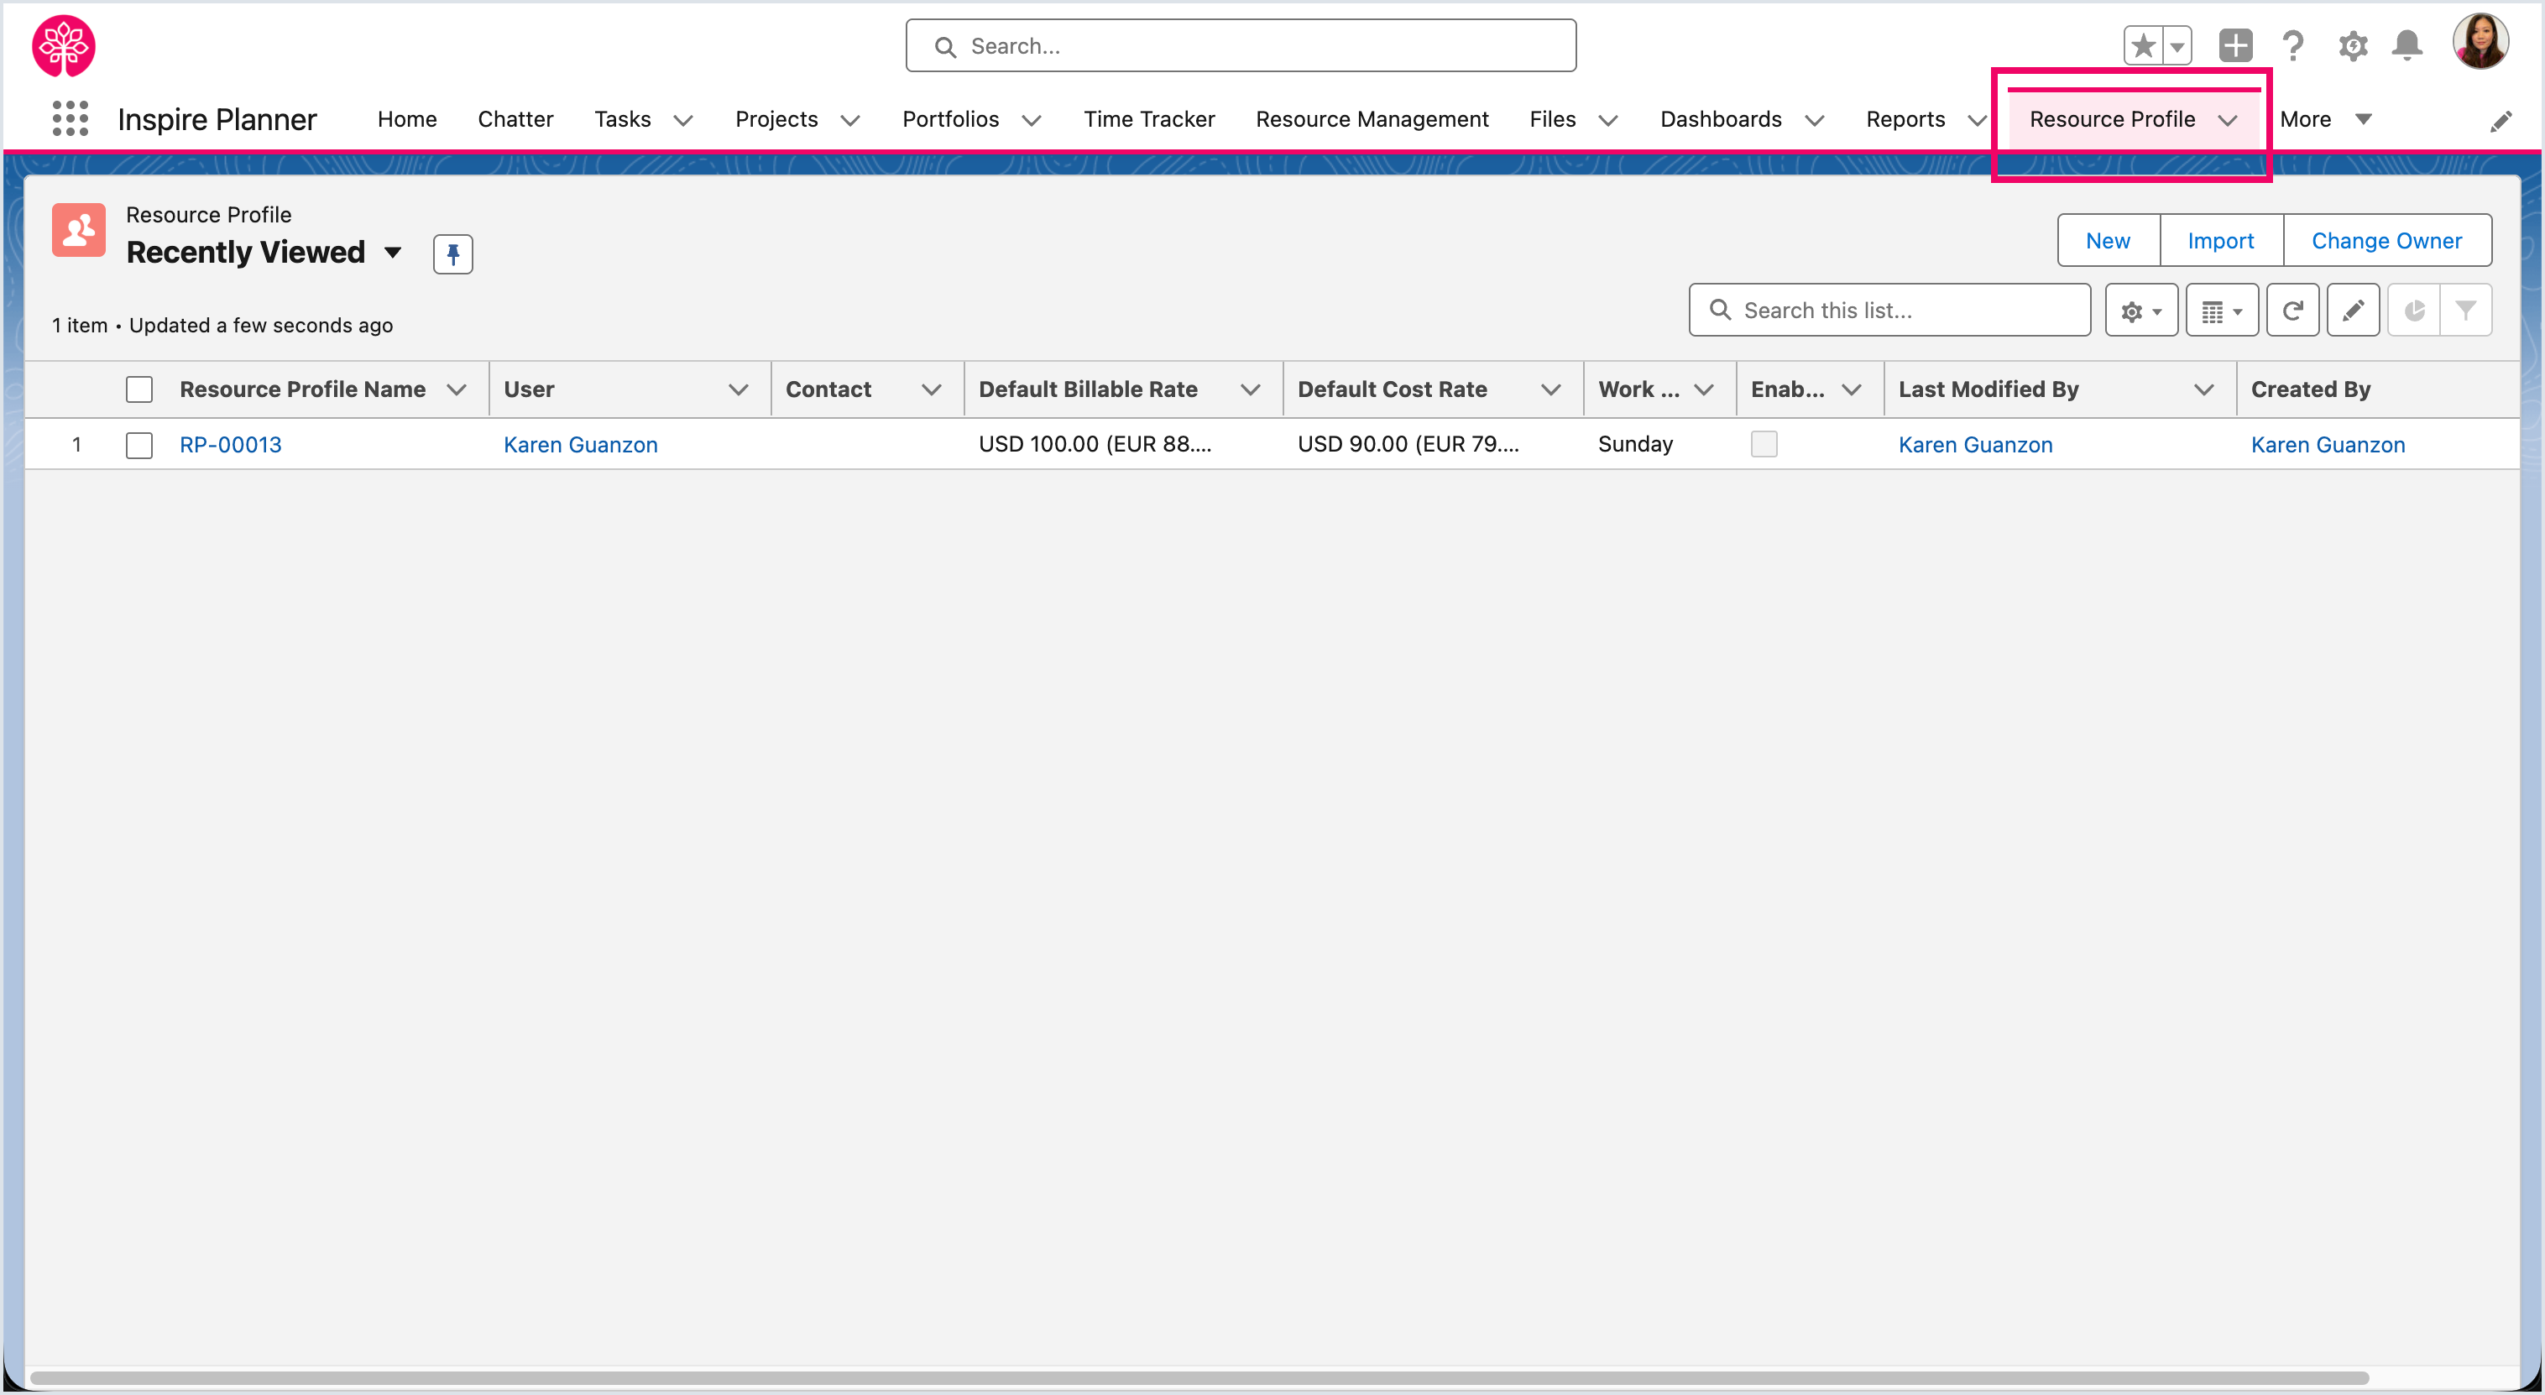Open List View Controls gear dropdown
This screenshot has width=2545, height=1395.
tap(2141, 311)
